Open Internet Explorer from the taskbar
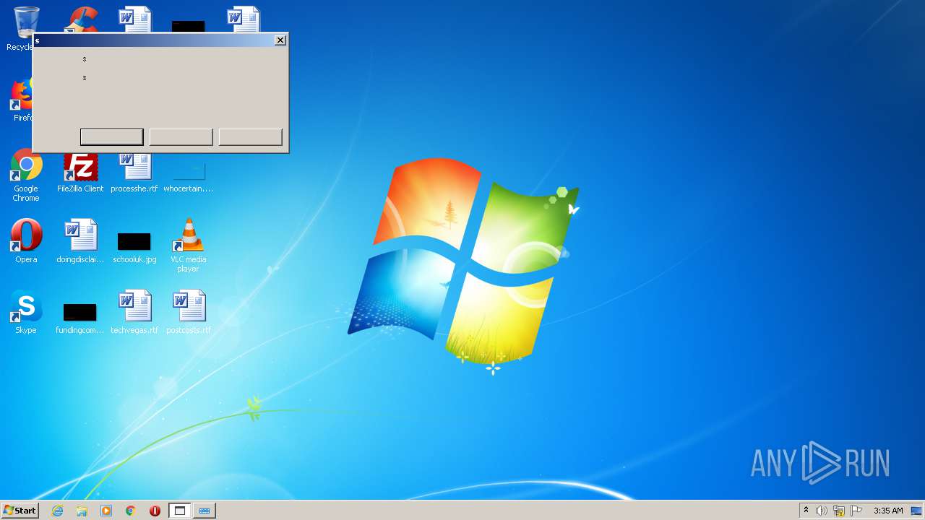925x520 pixels. pyautogui.click(x=58, y=511)
